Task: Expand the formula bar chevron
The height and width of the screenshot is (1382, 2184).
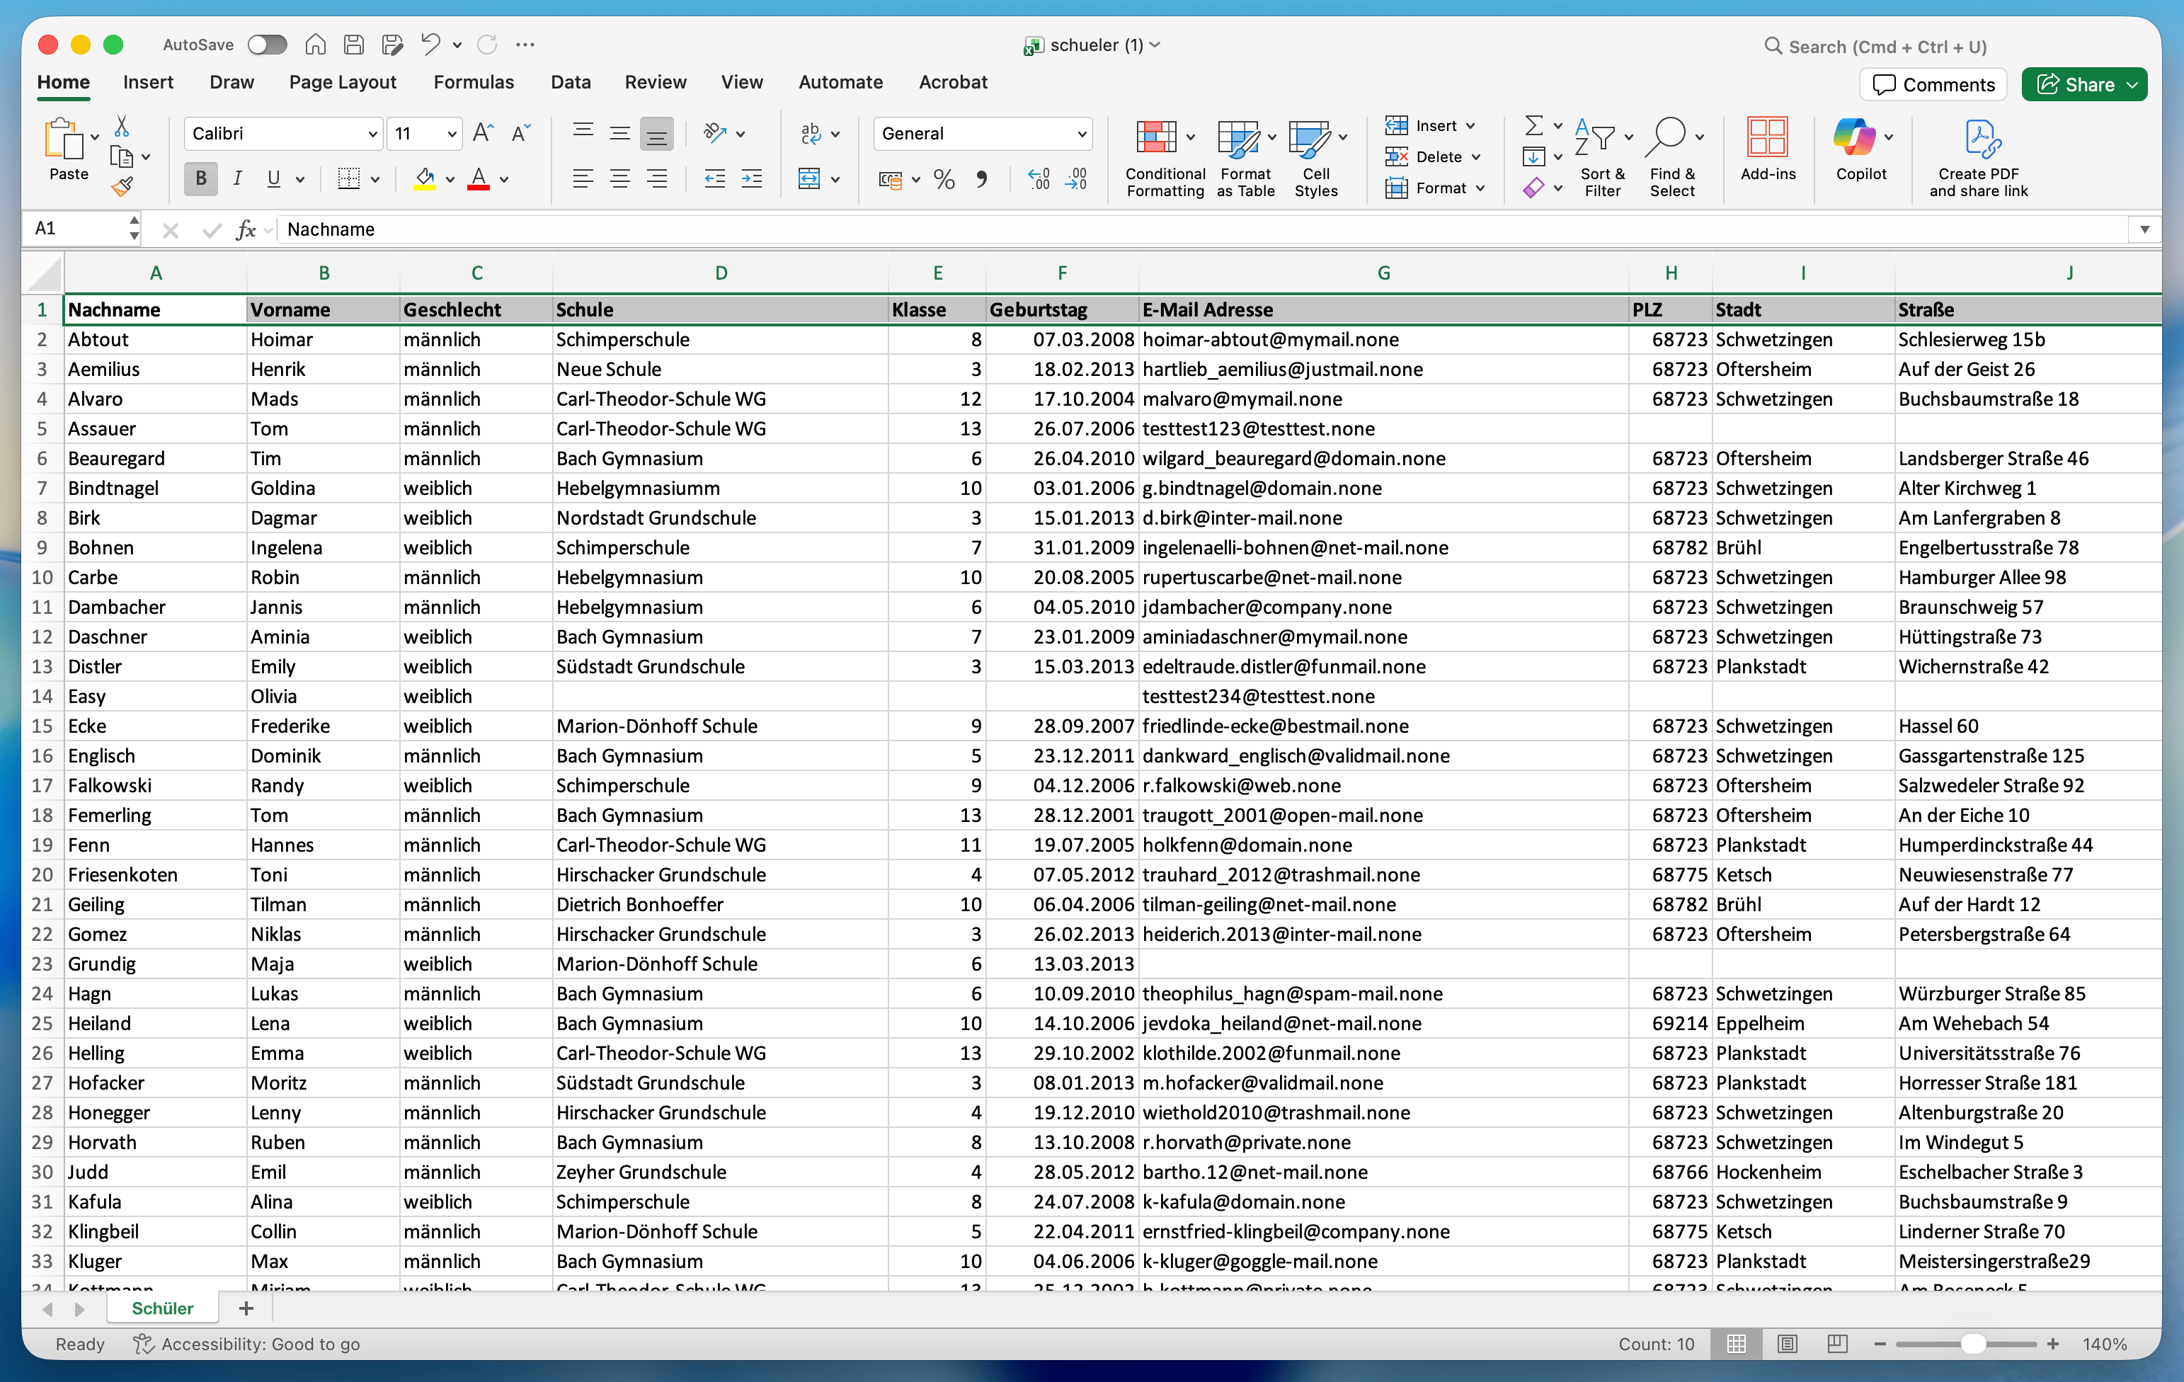Action: (x=2144, y=229)
